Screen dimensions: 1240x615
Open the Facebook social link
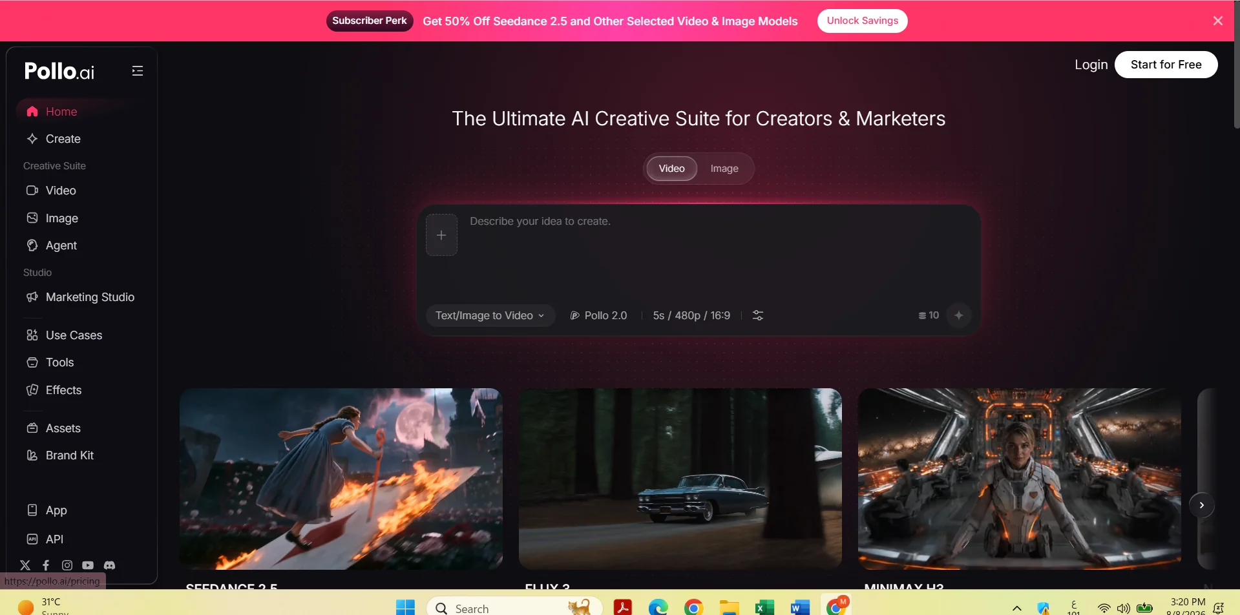tap(46, 565)
